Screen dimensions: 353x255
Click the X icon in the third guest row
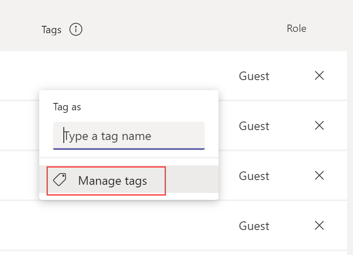(x=319, y=176)
